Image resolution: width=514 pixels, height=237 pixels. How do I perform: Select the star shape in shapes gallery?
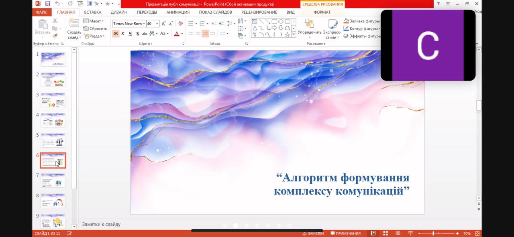[288, 34]
